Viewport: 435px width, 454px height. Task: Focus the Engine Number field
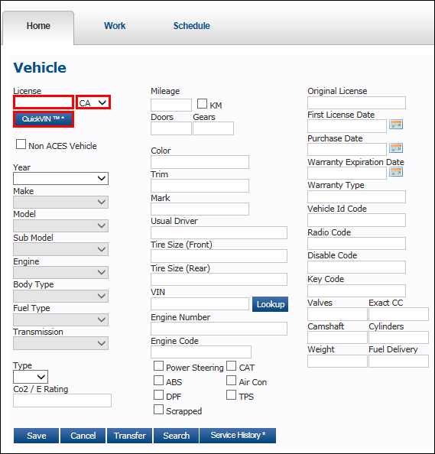tap(219, 329)
